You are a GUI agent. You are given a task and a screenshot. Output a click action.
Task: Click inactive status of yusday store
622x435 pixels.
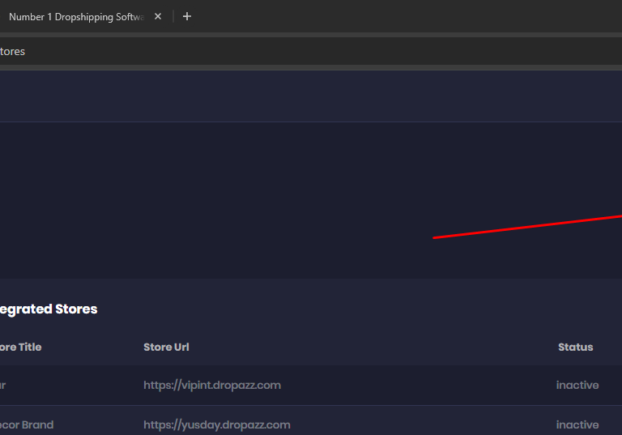[x=577, y=424]
